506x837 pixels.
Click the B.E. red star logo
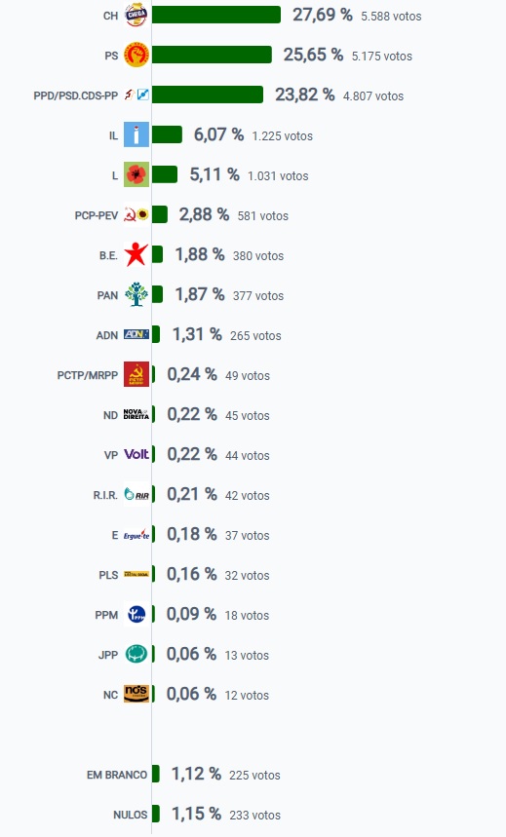pos(136,254)
